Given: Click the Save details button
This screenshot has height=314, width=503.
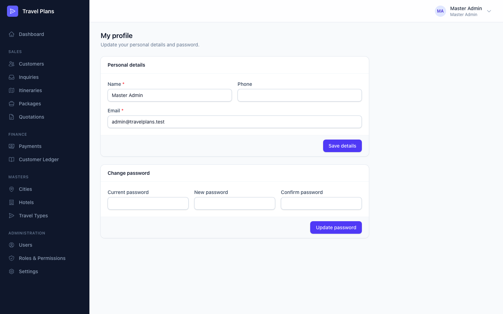Looking at the screenshot, I should [342, 146].
